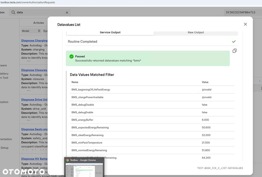Open the Diagnose Charging article
Screen dimensions: 262x177
(34, 40)
